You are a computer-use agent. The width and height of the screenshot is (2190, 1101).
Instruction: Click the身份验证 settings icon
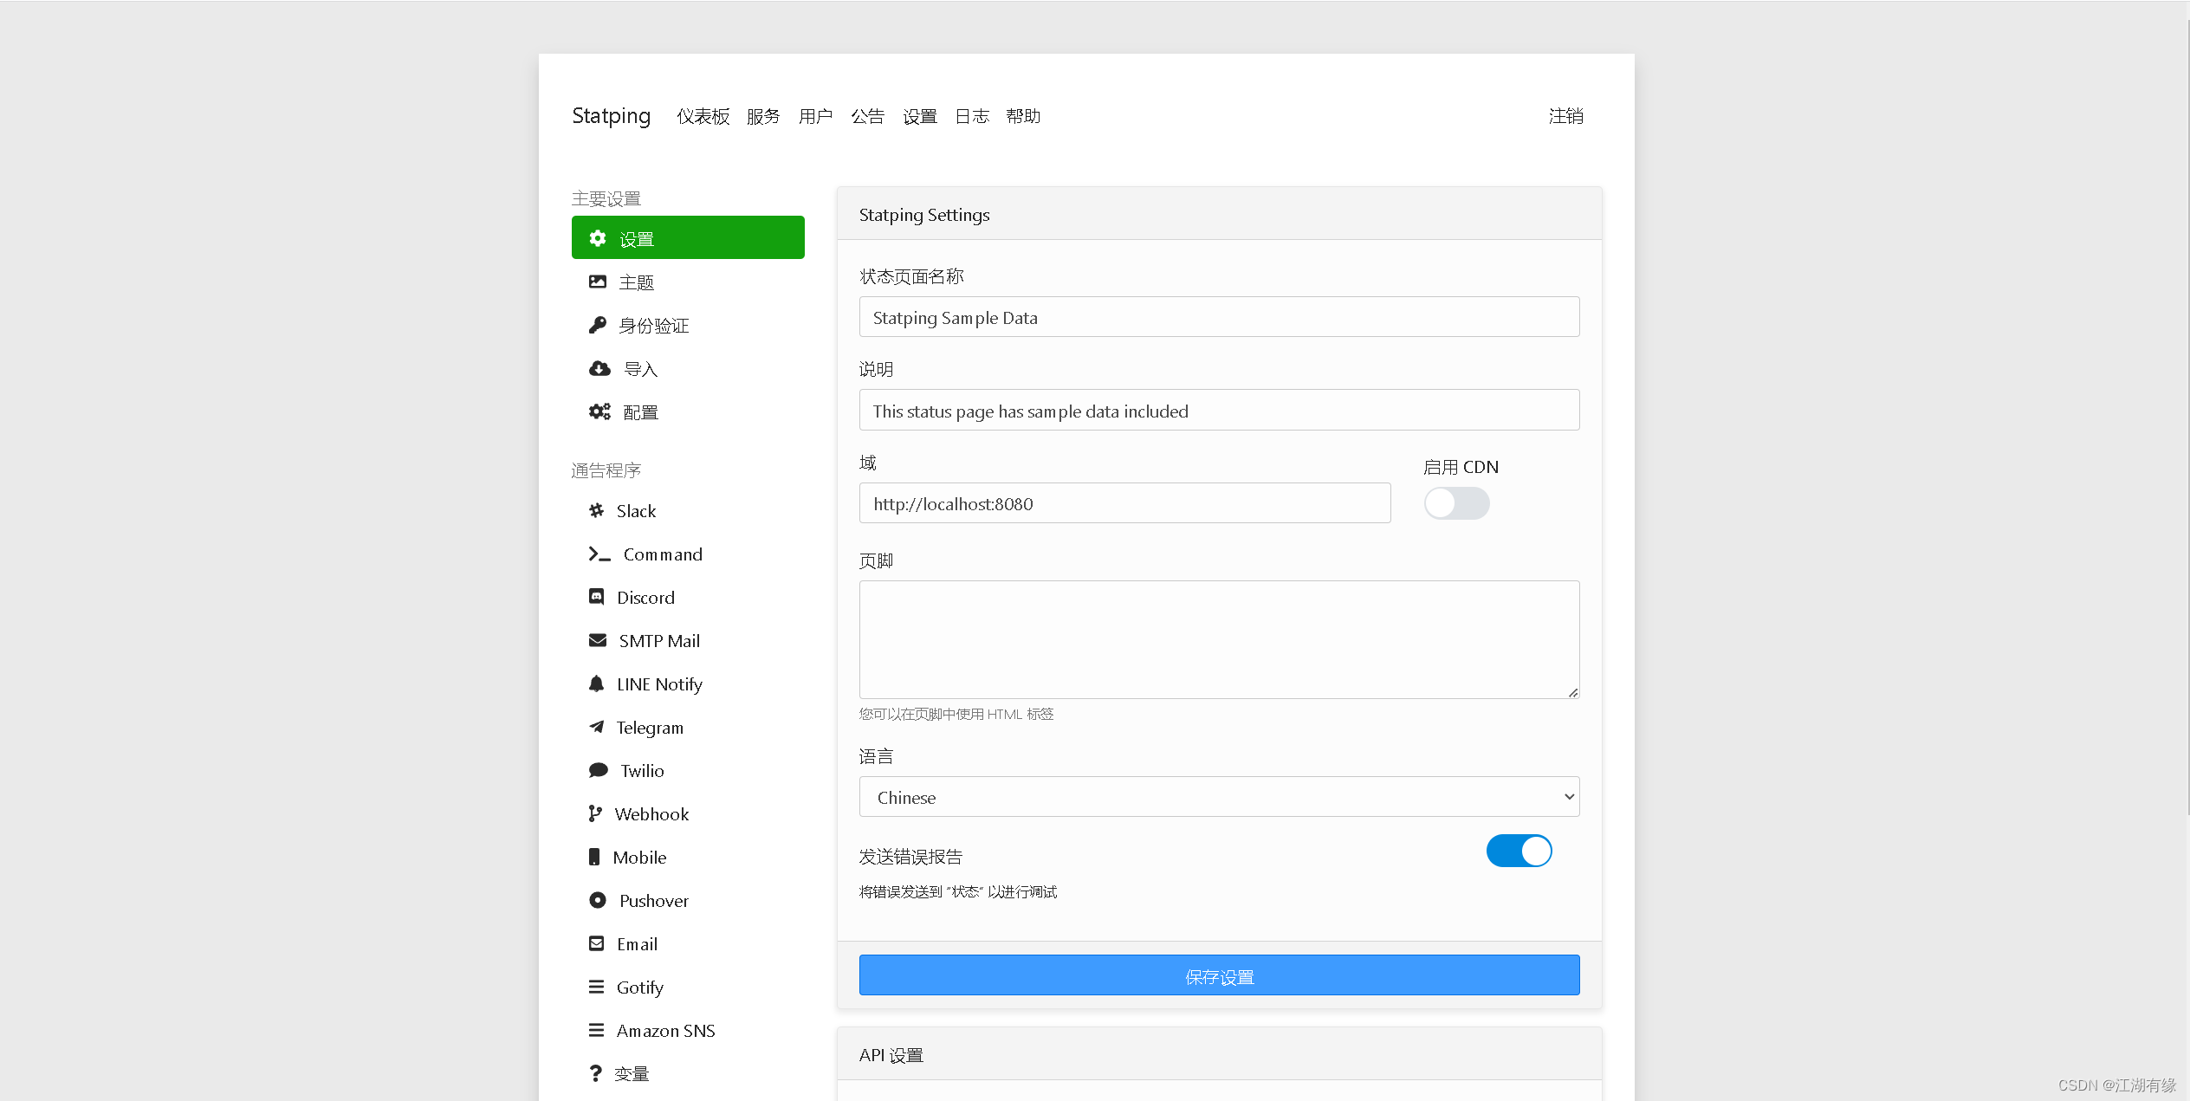(x=599, y=324)
